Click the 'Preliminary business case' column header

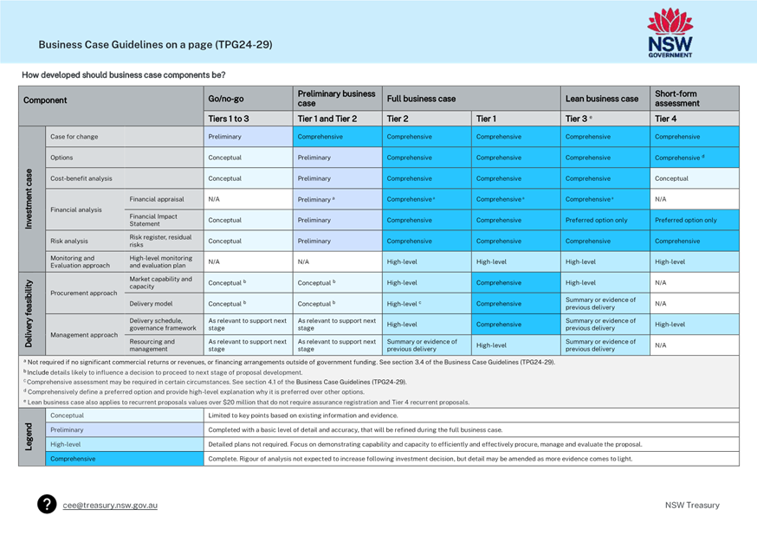[x=338, y=99]
